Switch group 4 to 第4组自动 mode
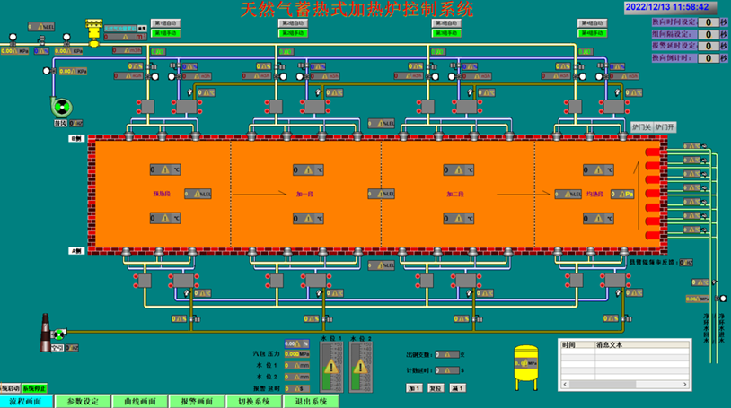Image resolution: width=731 pixels, height=408 pixels. tap(592, 23)
